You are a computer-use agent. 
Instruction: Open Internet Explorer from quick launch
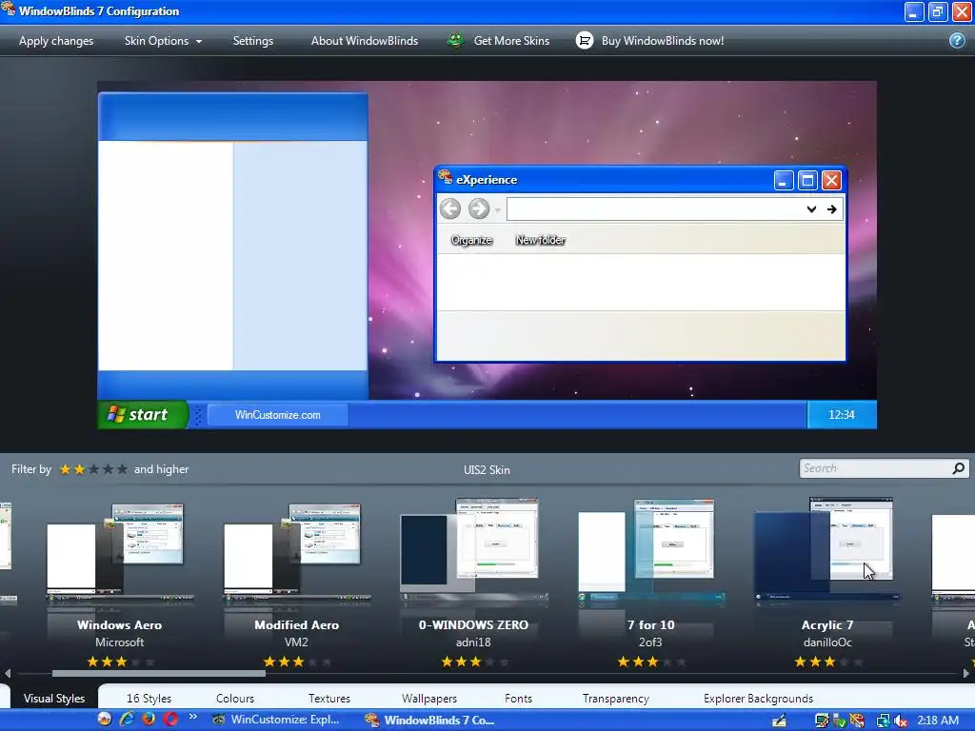[x=127, y=720]
